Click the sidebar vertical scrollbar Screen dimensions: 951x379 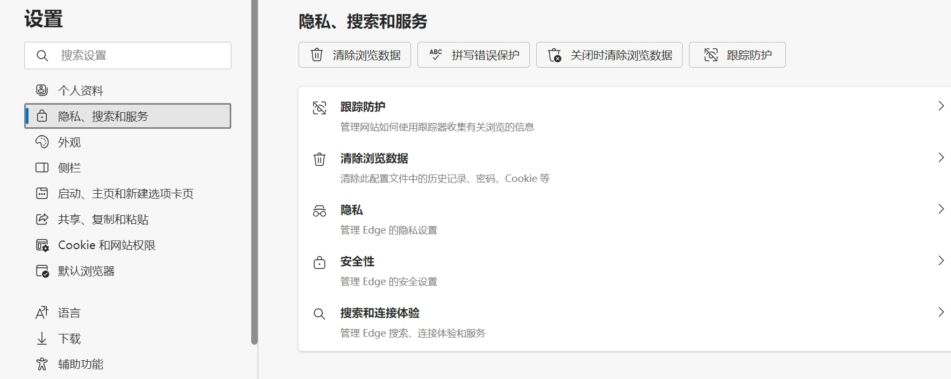point(254,172)
